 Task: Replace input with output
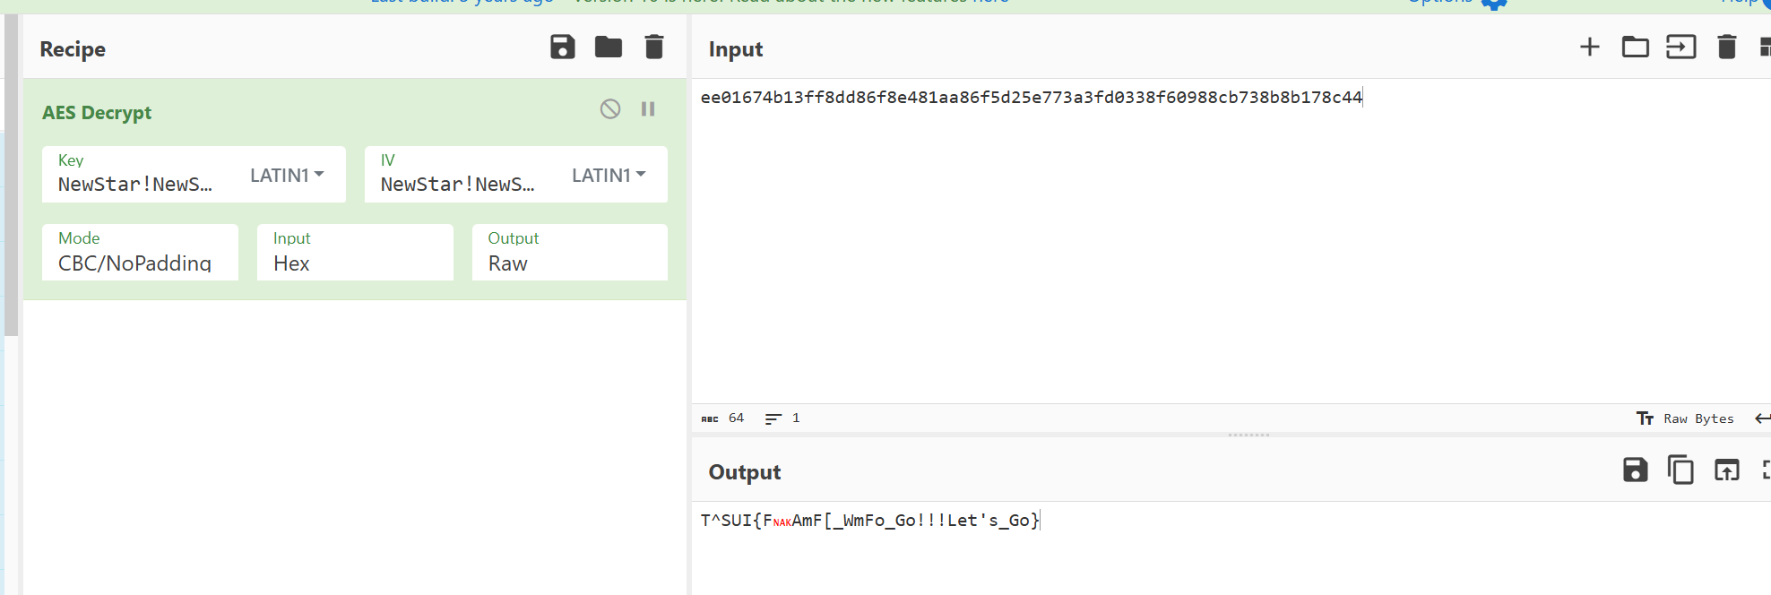[1726, 470]
